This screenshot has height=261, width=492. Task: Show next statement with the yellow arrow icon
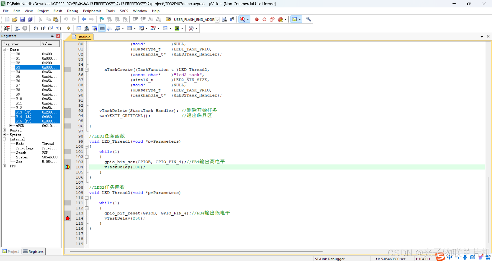click(x=68, y=28)
